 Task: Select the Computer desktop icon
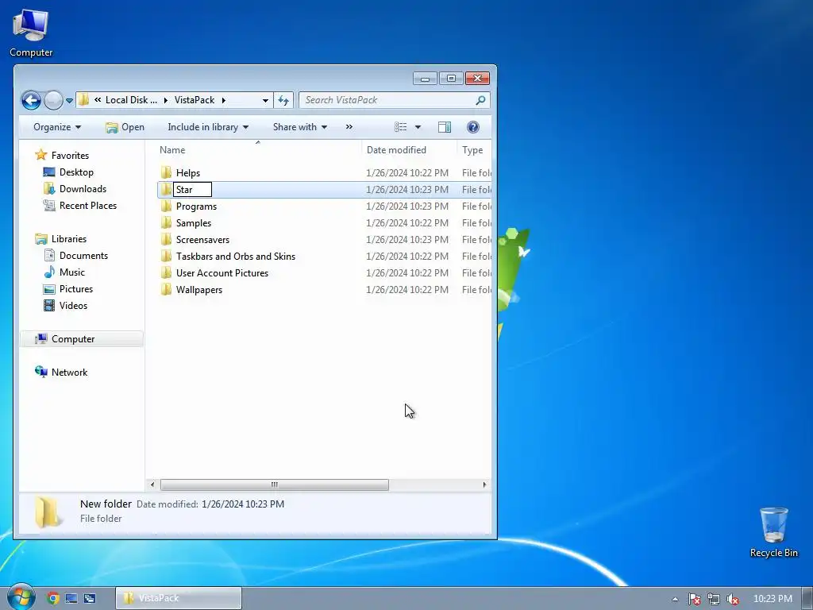[x=31, y=33]
